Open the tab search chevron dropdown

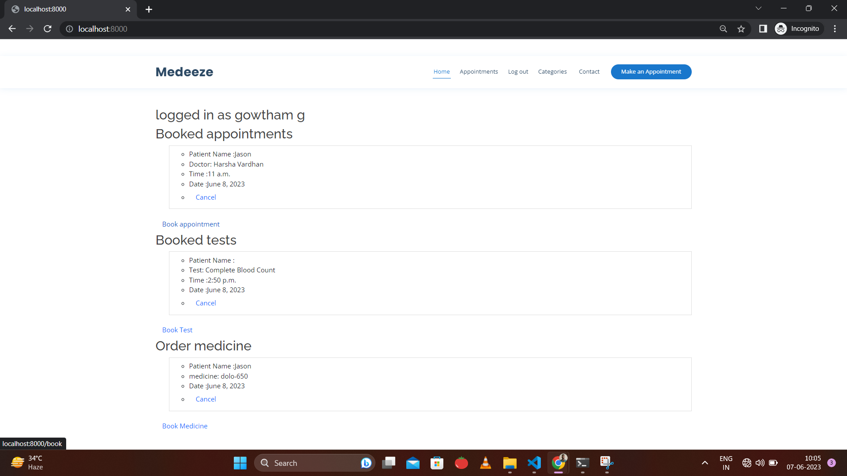pyautogui.click(x=758, y=8)
